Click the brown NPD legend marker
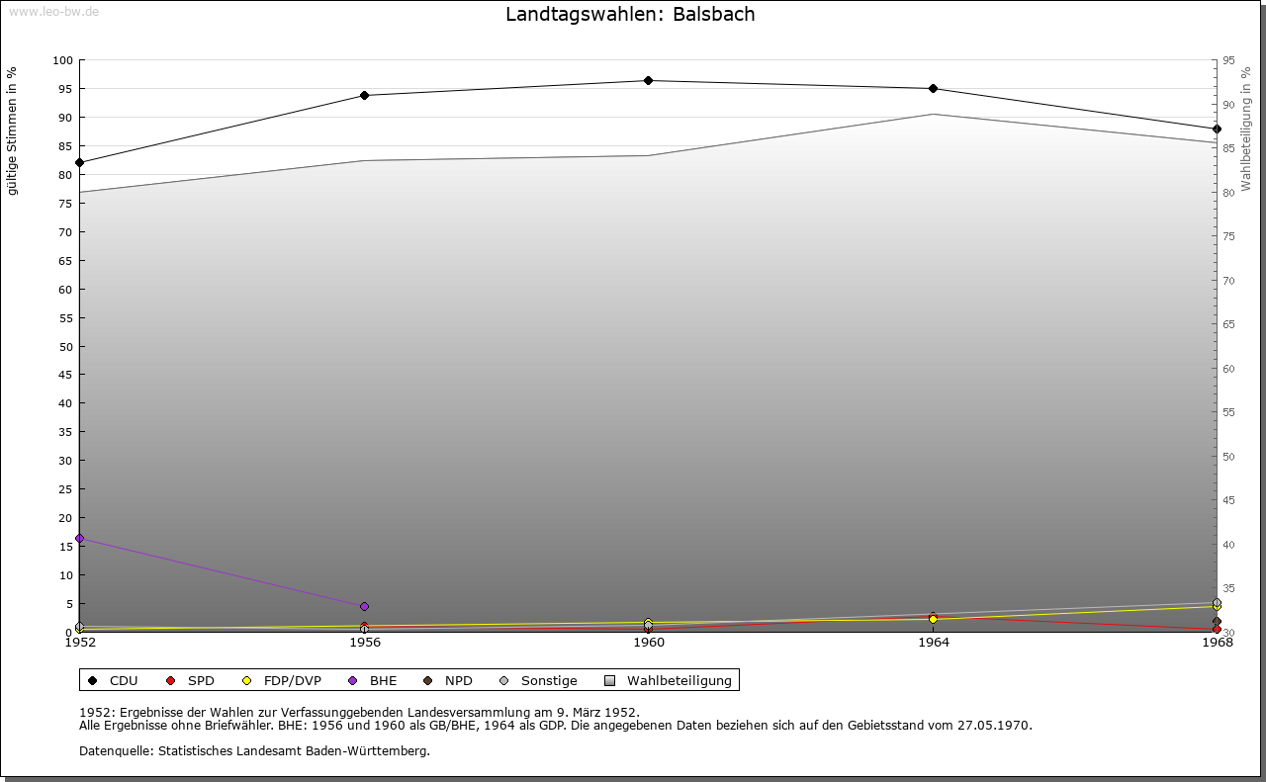Viewport: 1266px width, 782px height. point(428,680)
